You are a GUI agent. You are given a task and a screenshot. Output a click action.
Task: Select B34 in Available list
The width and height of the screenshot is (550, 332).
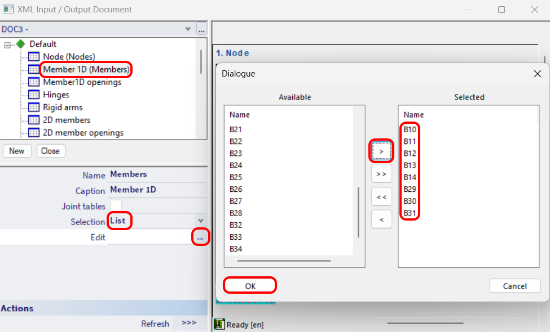(236, 249)
